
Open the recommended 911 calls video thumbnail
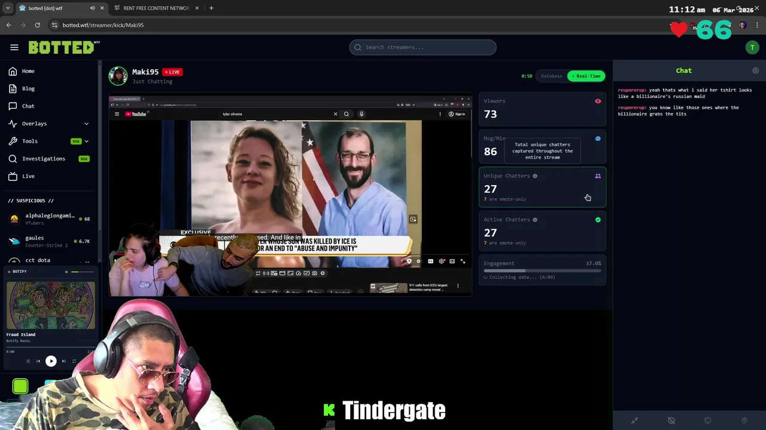[388, 288]
